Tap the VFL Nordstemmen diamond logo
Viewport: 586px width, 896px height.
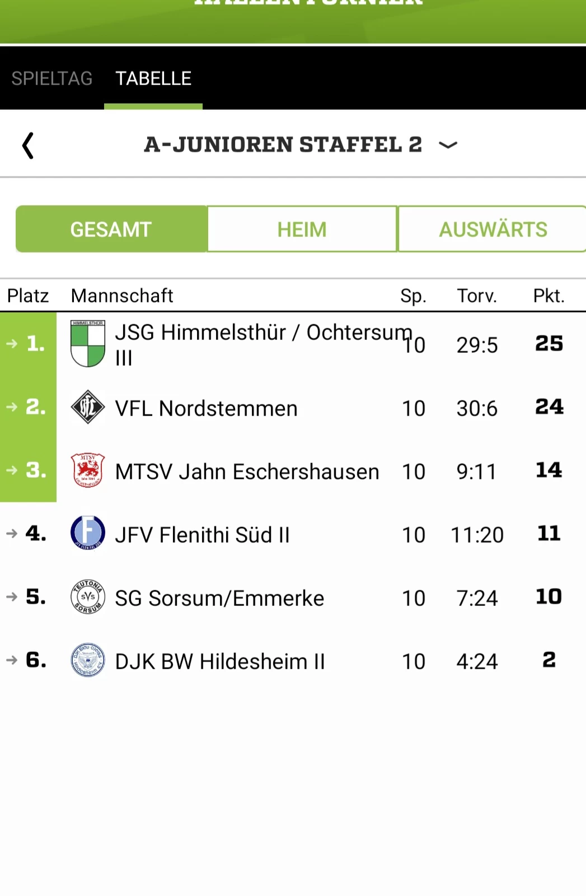[88, 407]
